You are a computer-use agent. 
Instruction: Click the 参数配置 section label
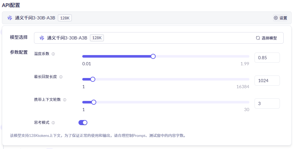[x=19, y=52]
